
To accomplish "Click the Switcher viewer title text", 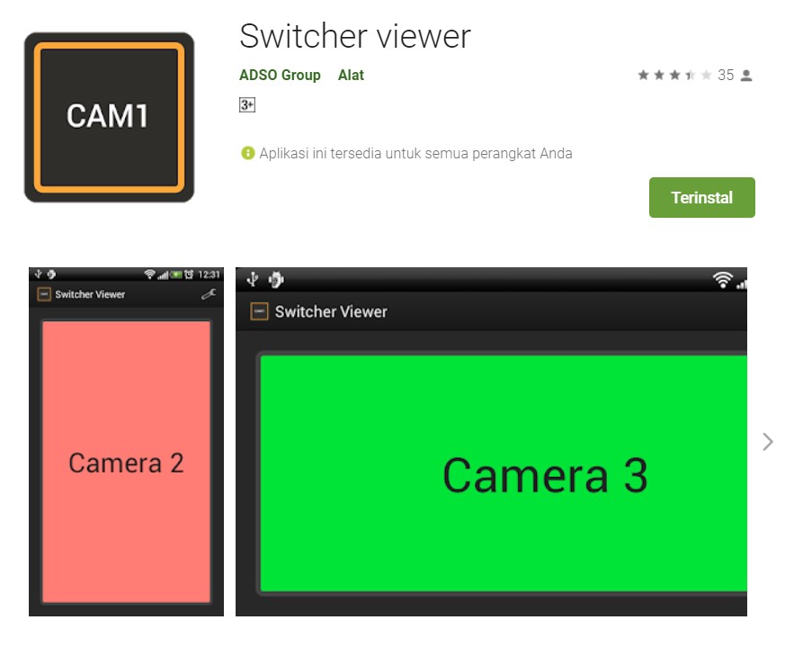I will click(355, 36).
